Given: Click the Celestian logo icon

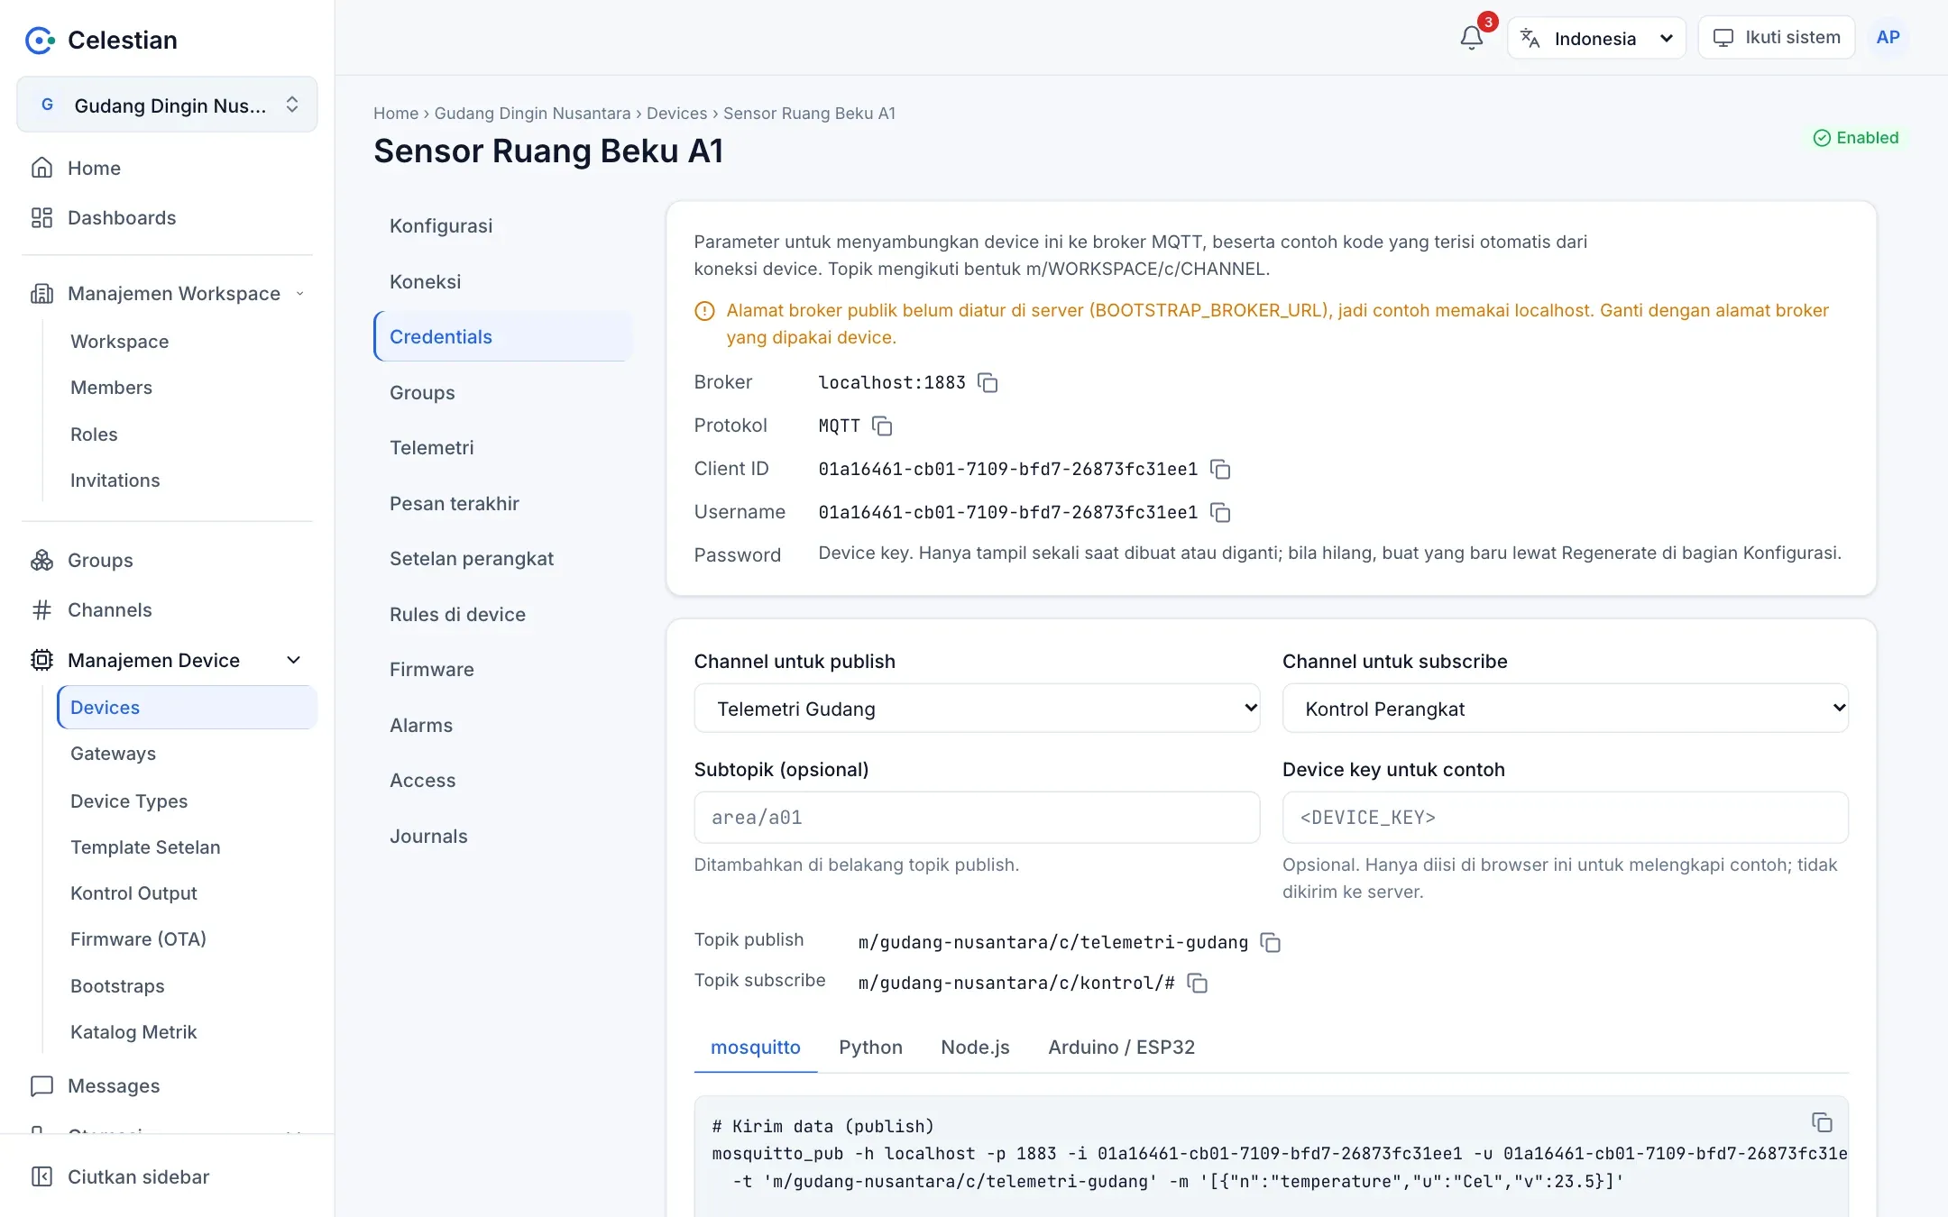Looking at the screenshot, I should [40, 40].
